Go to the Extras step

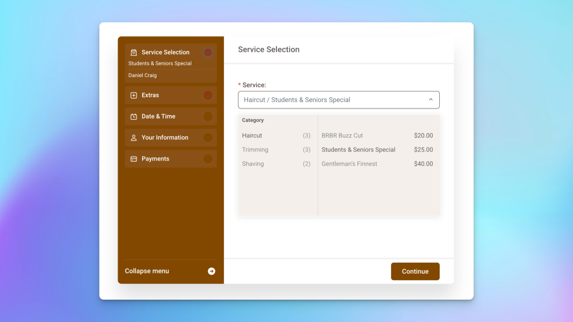tap(171, 95)
